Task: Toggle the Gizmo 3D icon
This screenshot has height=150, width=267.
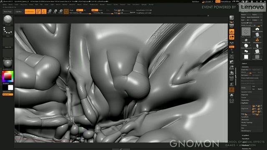Action: [x=66, y=11]
